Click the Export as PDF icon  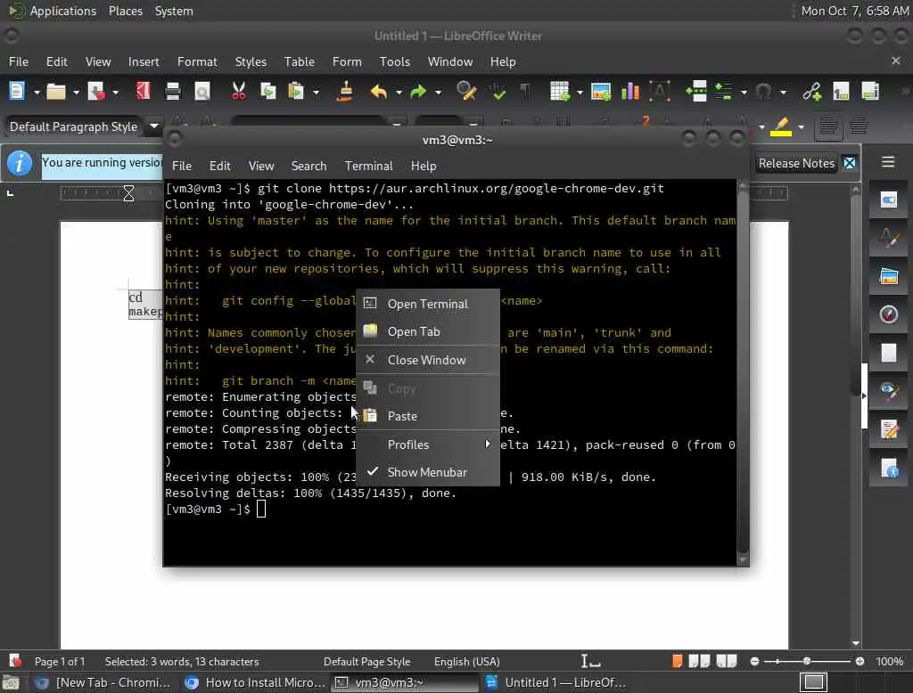(x=144, y=92)
